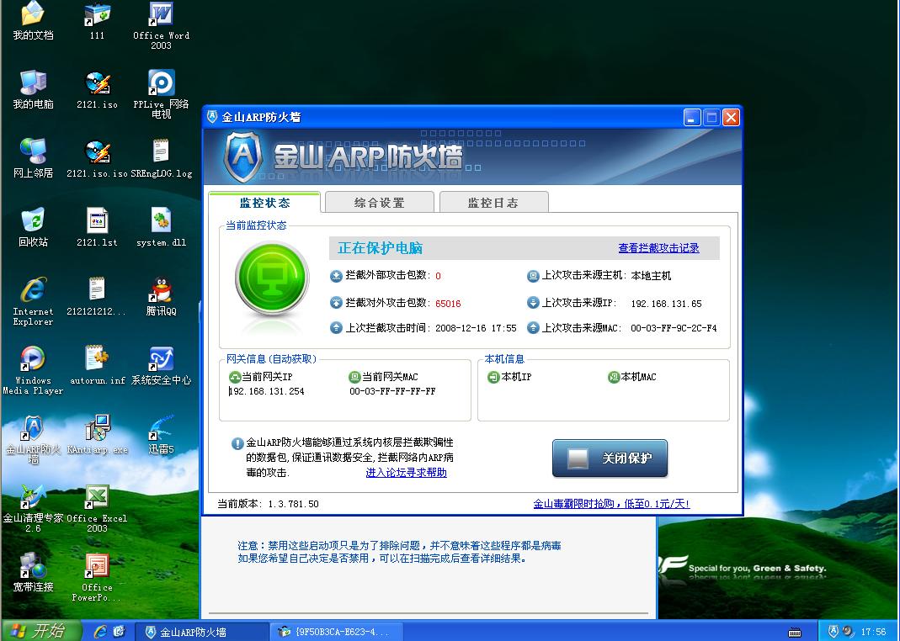Launch 金山ARP防火墙 desktop shortcut

click(33, 439)
